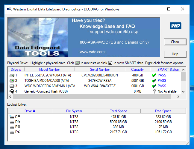Screen dimensions: 194x149
Task: Click the green checkmark for INTEL SSD
Action: pyautogui.click(x=154, y=75)
